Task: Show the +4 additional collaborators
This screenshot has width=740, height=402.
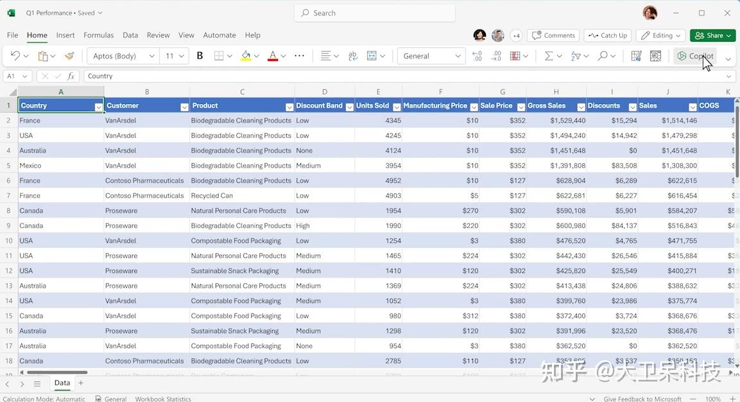Action: pyautogui.click(x=516, y=35)
